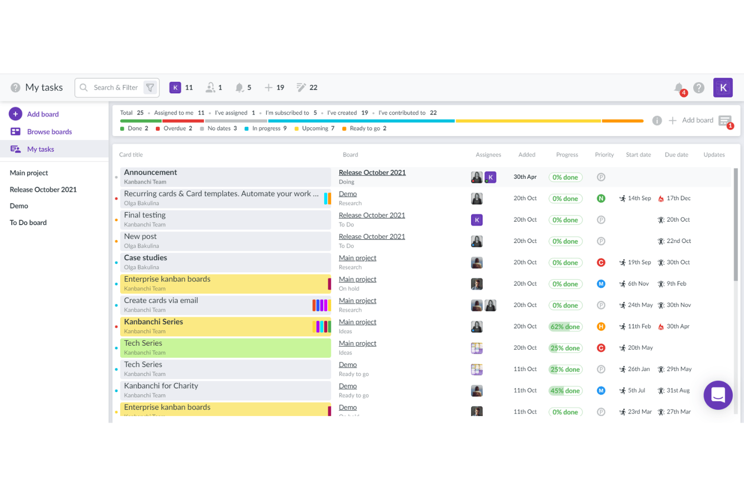Click priority P icon on Final testing row
The width and height of the screenshot is (744, 496).
(601, 220)
